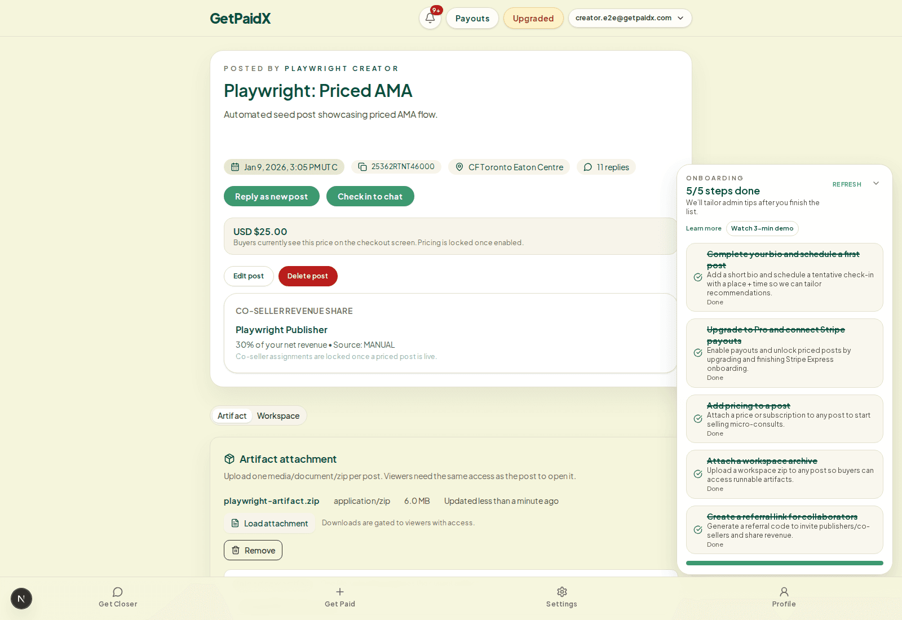
Task: Open the 'Learn more' link in Onboarding
Action: [703, 228]
